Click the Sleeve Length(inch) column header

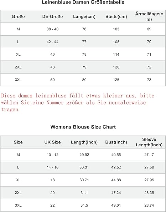coord(149,142)
